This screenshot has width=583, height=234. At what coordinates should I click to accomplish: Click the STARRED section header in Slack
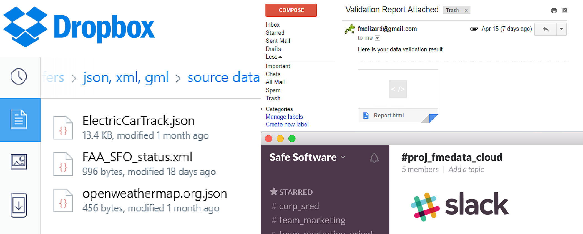[296, 192]
